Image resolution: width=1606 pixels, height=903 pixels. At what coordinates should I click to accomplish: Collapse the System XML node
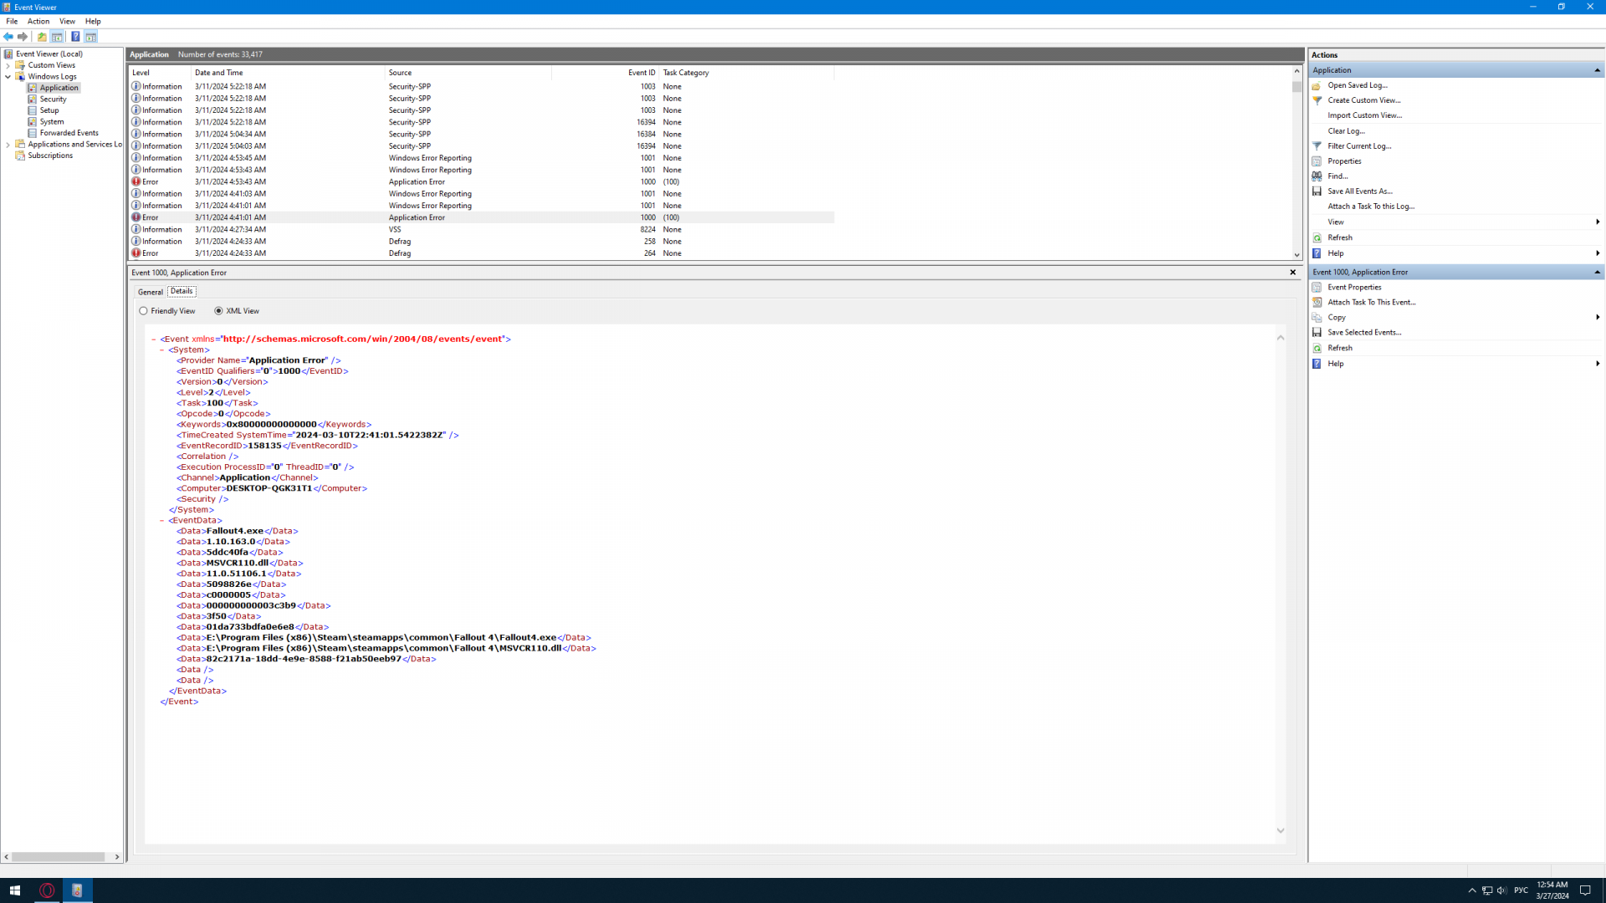162,350
